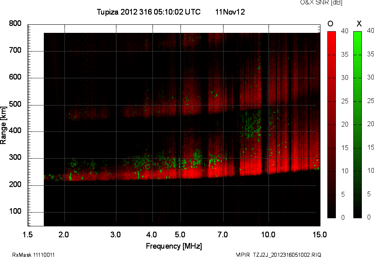Click the '0' tick beside the red O bar
This screenshot has height=258, width=374.
[343, 217]
